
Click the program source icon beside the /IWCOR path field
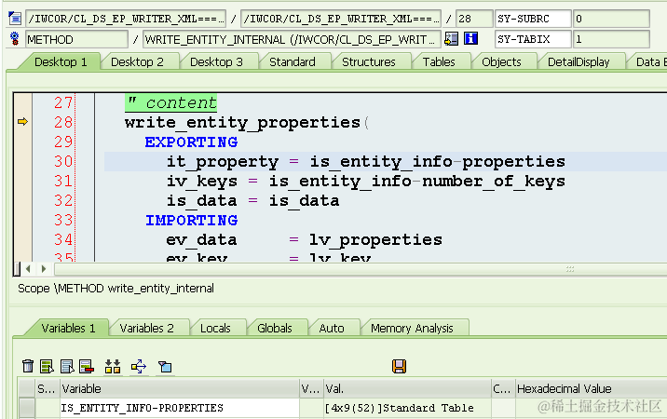(x=15, y=19)
